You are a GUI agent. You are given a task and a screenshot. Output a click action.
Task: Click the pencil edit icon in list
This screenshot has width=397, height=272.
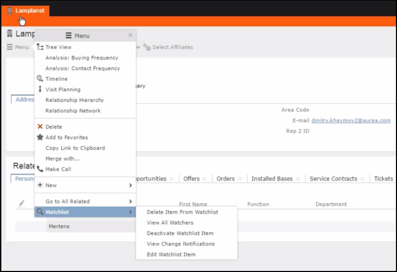[22, 203]
